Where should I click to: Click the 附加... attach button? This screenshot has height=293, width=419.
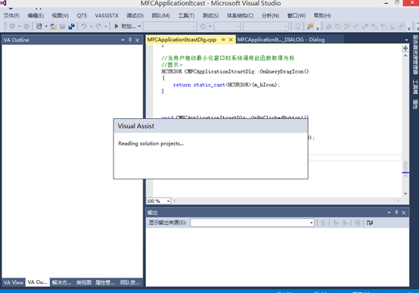pos(126,26)
